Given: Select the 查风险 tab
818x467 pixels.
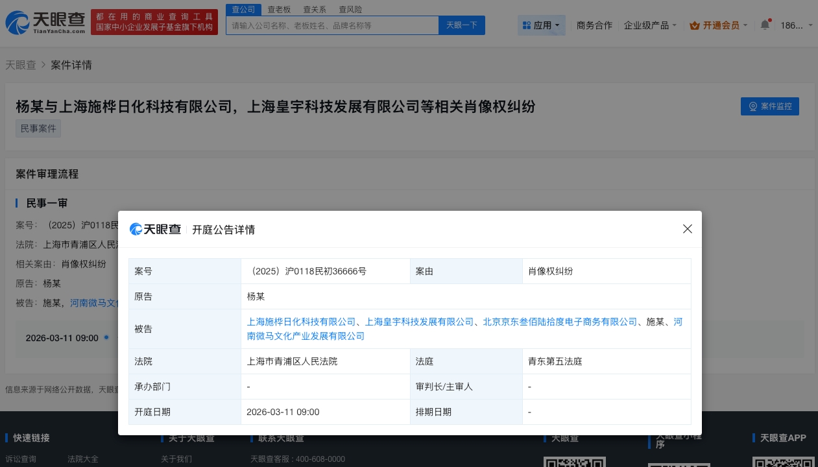Looking at the screenshot, I should (350, 10).
